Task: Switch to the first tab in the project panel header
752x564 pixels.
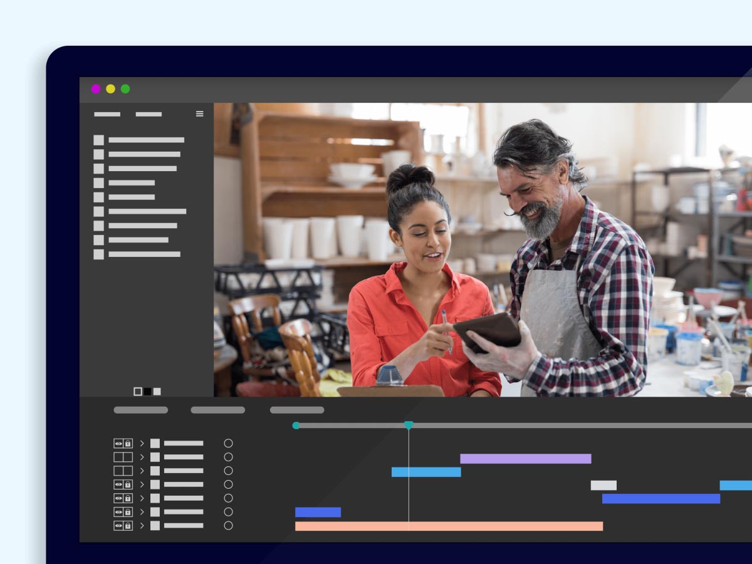Action: tap(107, 115)
